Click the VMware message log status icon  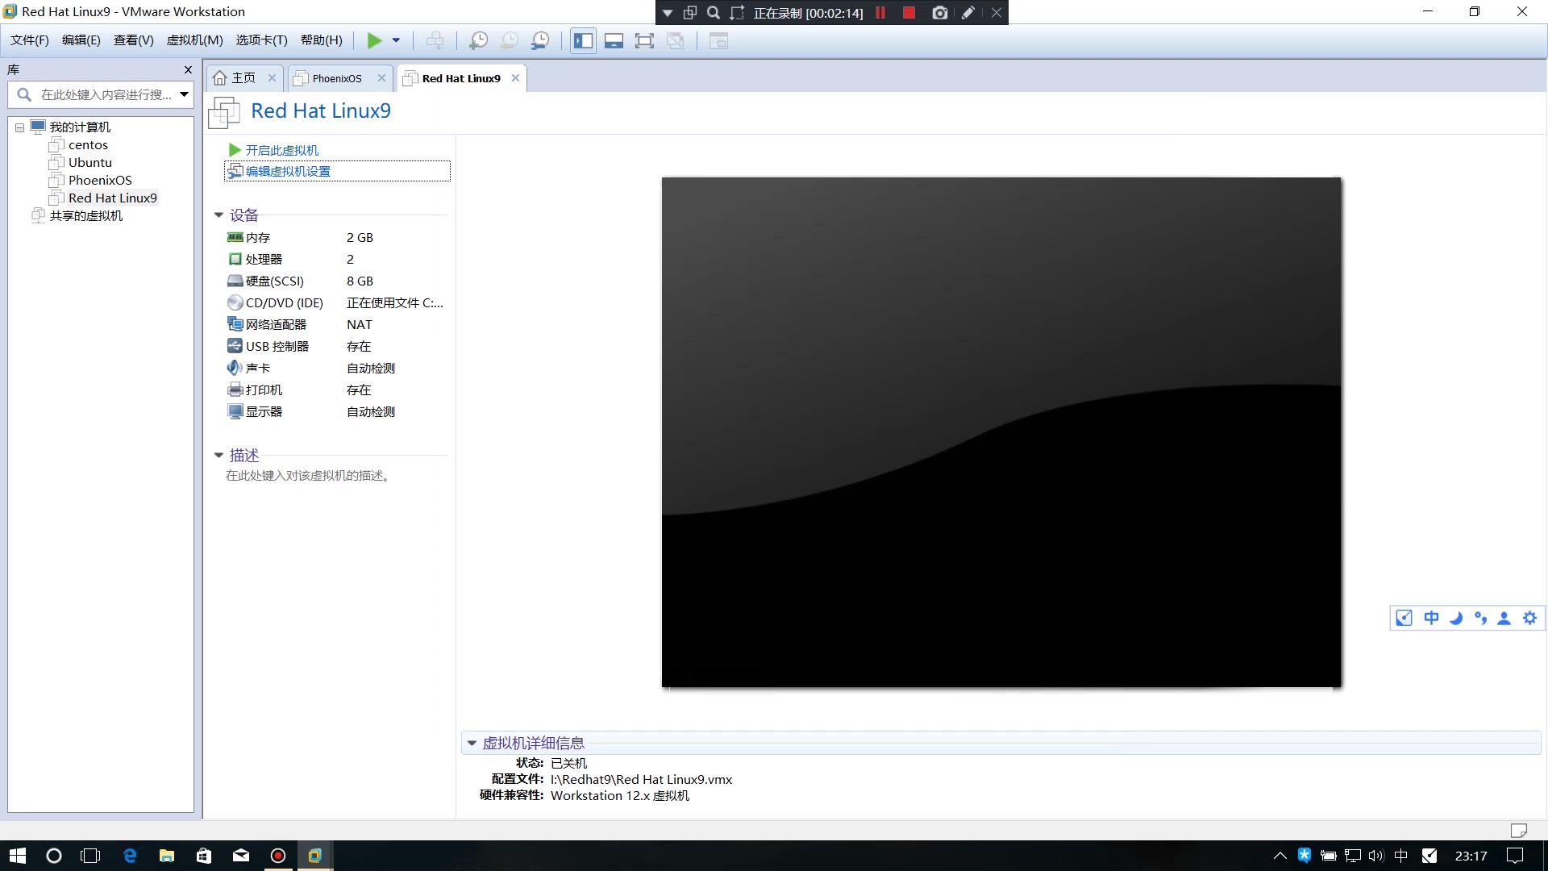[x=1519, y=830]
